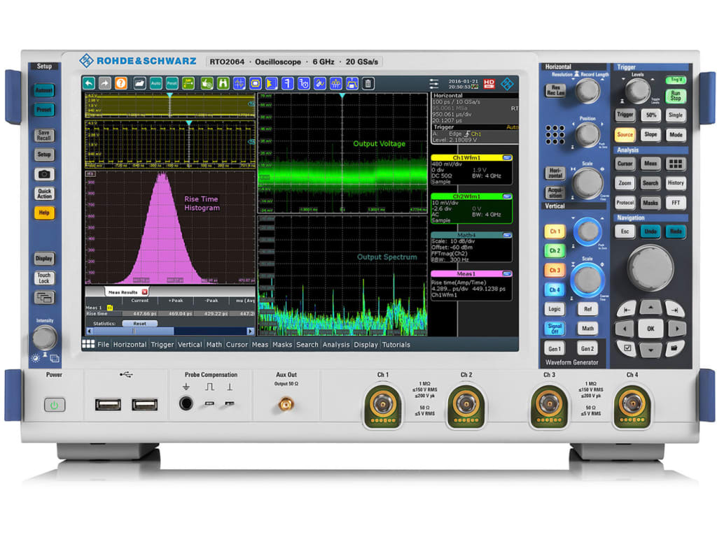The width and height of the screenshot is (717, 537).
Task: Open the Trigger menu in the menu bar
Action: click(x=162, y=345)
